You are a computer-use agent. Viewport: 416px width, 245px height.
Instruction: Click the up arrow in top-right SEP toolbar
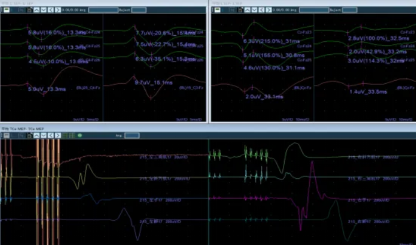[248, 10]
